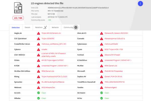Click the CrowdStrike Falcon warning icon

tap(39, 44)
